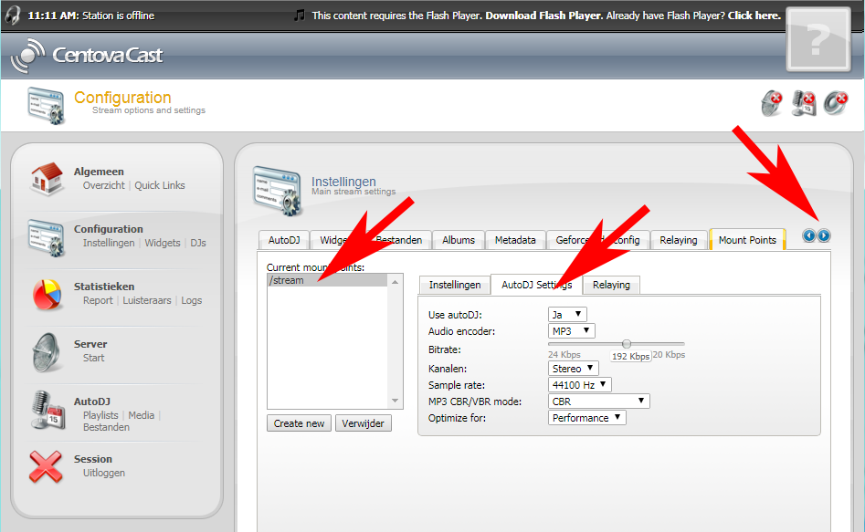Click the Session red X icon

[46, 467]
